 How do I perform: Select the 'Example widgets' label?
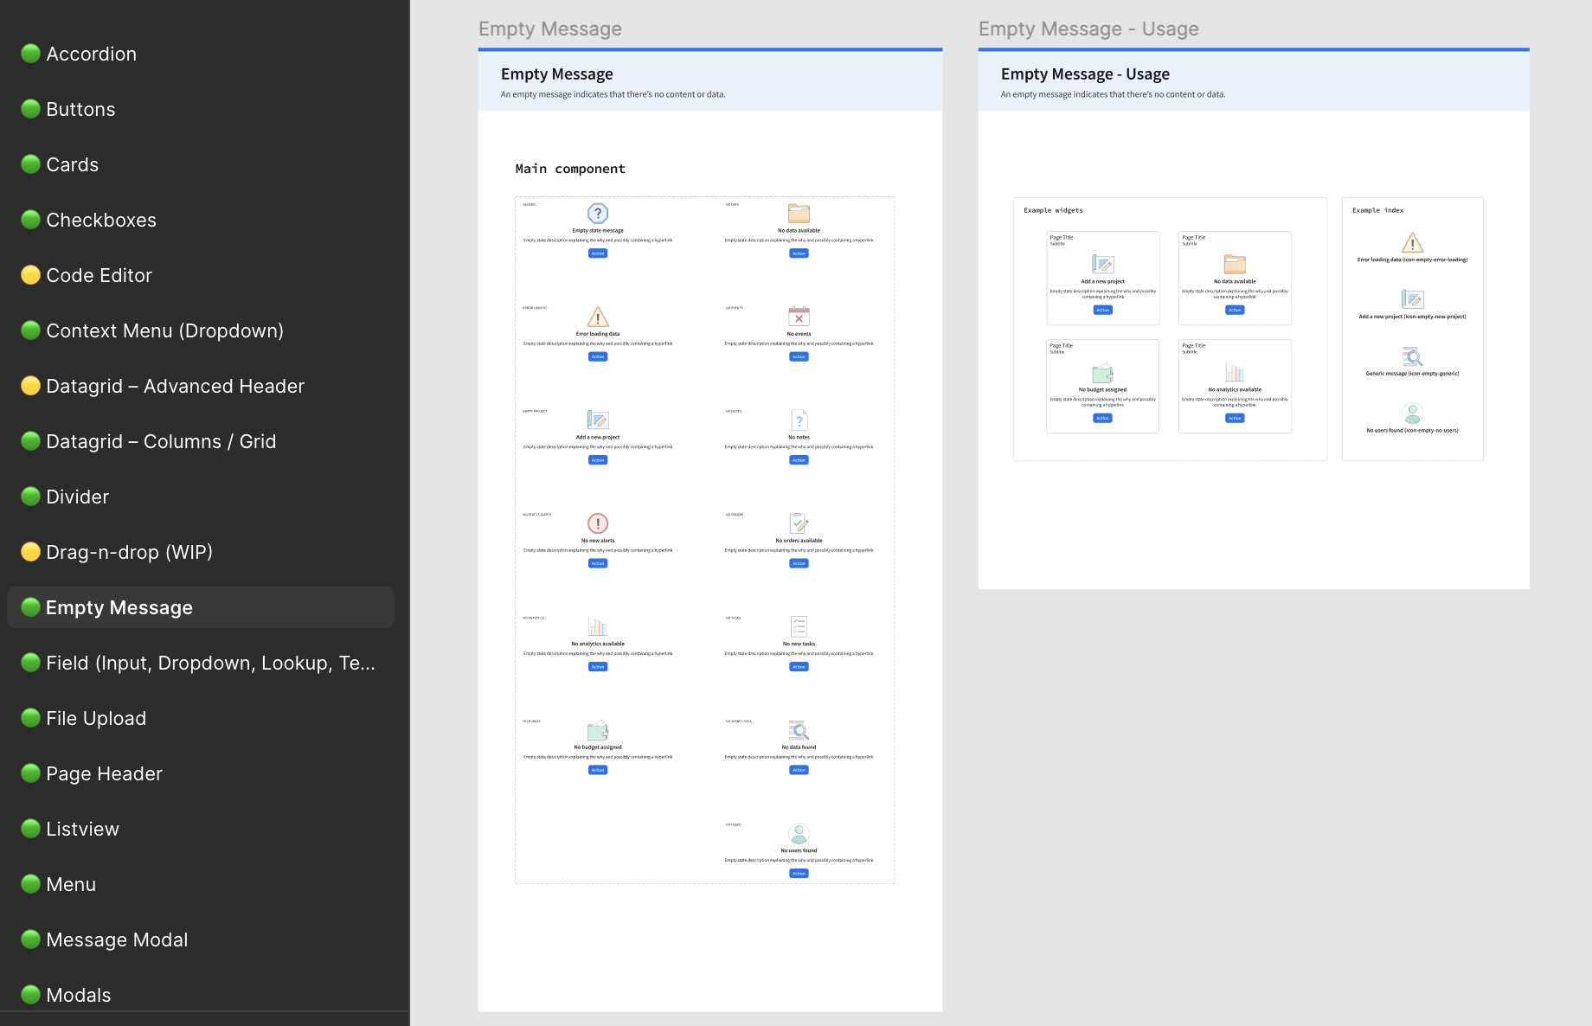(x=1053, y=210)
